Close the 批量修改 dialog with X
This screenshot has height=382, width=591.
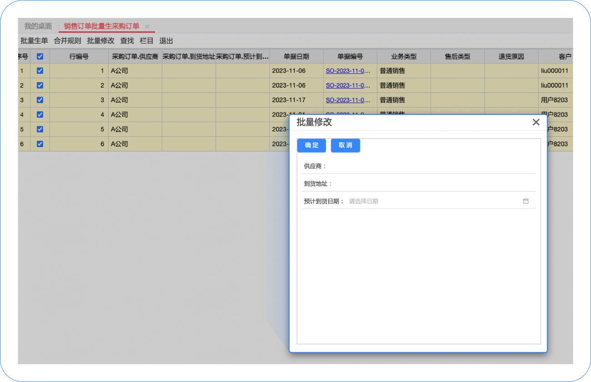point(536,122)
